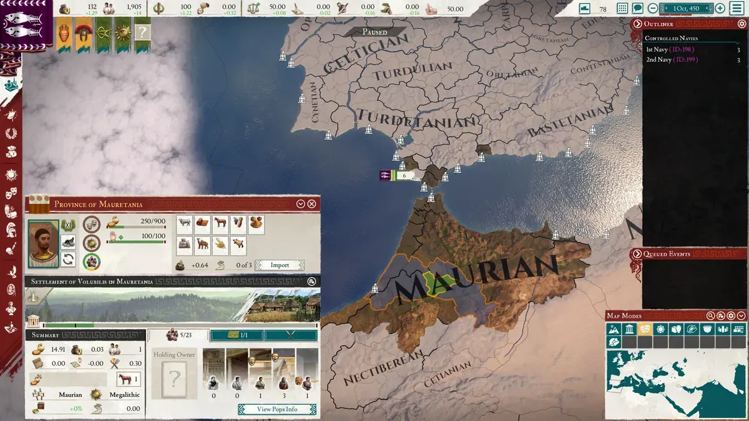Select religion map mode sun icon
The image size is (749, 421).
point(660,329)
